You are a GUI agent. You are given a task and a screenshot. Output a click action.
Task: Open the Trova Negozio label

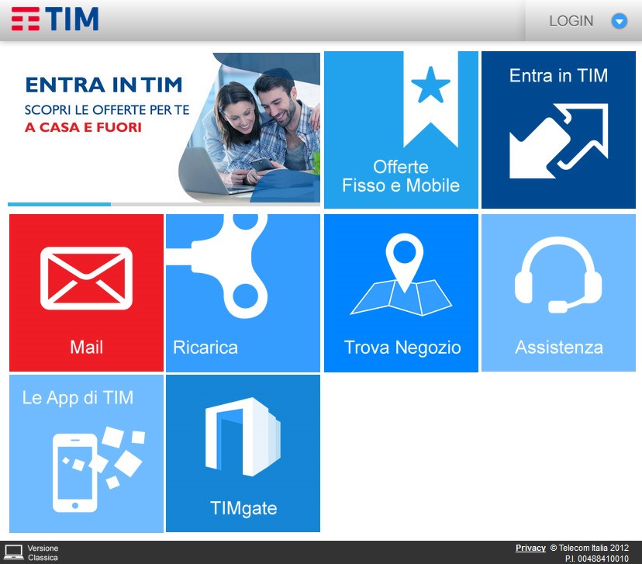coord(402,348)
